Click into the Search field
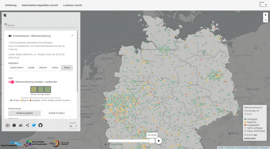 point(42,25)
